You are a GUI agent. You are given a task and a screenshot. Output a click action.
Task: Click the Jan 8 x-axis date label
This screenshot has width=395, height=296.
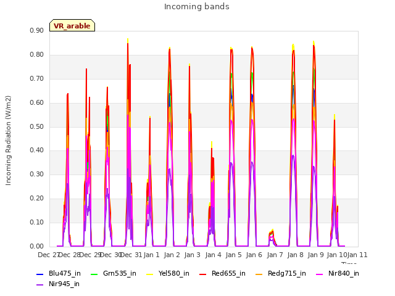(x=296, y=255)
